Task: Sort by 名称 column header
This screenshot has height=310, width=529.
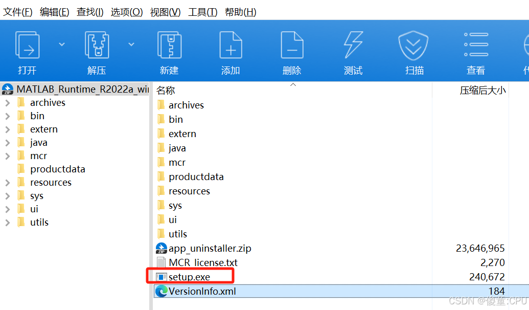Action: [x=166, y=90]
